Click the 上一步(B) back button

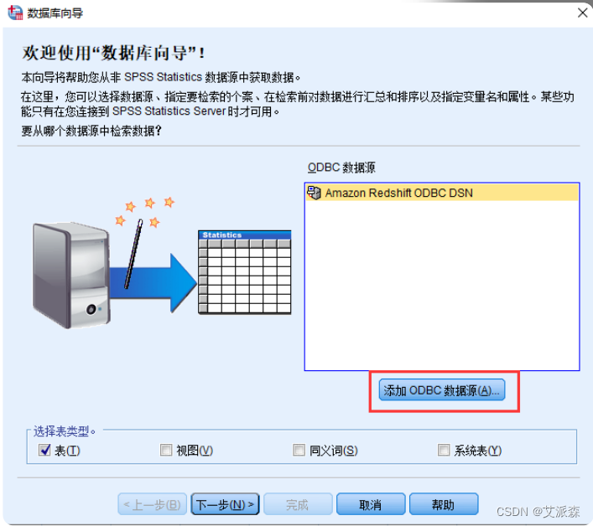click(152, 504)
